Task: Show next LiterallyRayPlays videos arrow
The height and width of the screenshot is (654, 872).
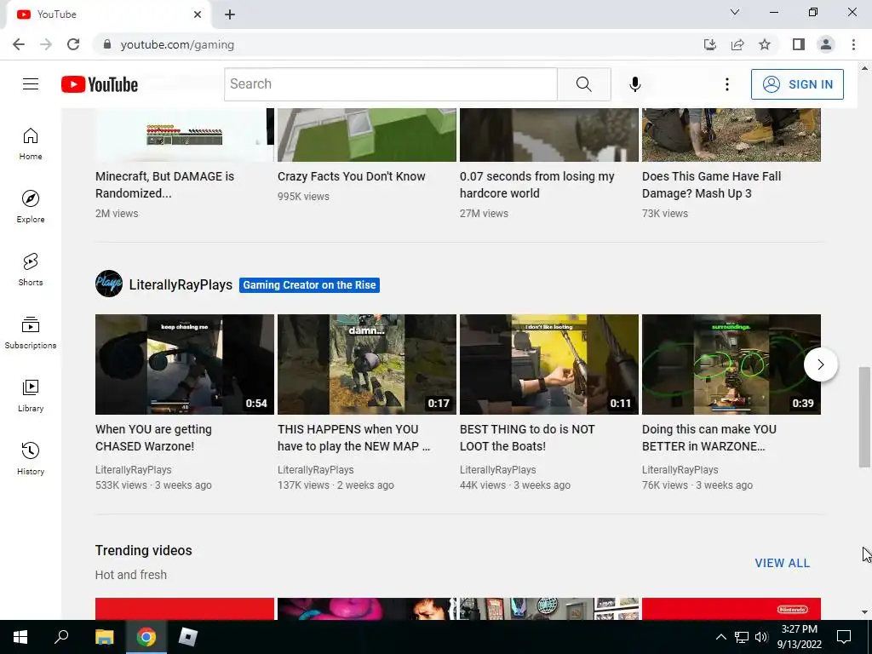Action: click(820, 364)
